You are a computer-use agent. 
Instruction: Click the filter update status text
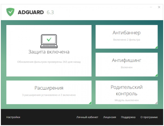(x=49, y=62)
